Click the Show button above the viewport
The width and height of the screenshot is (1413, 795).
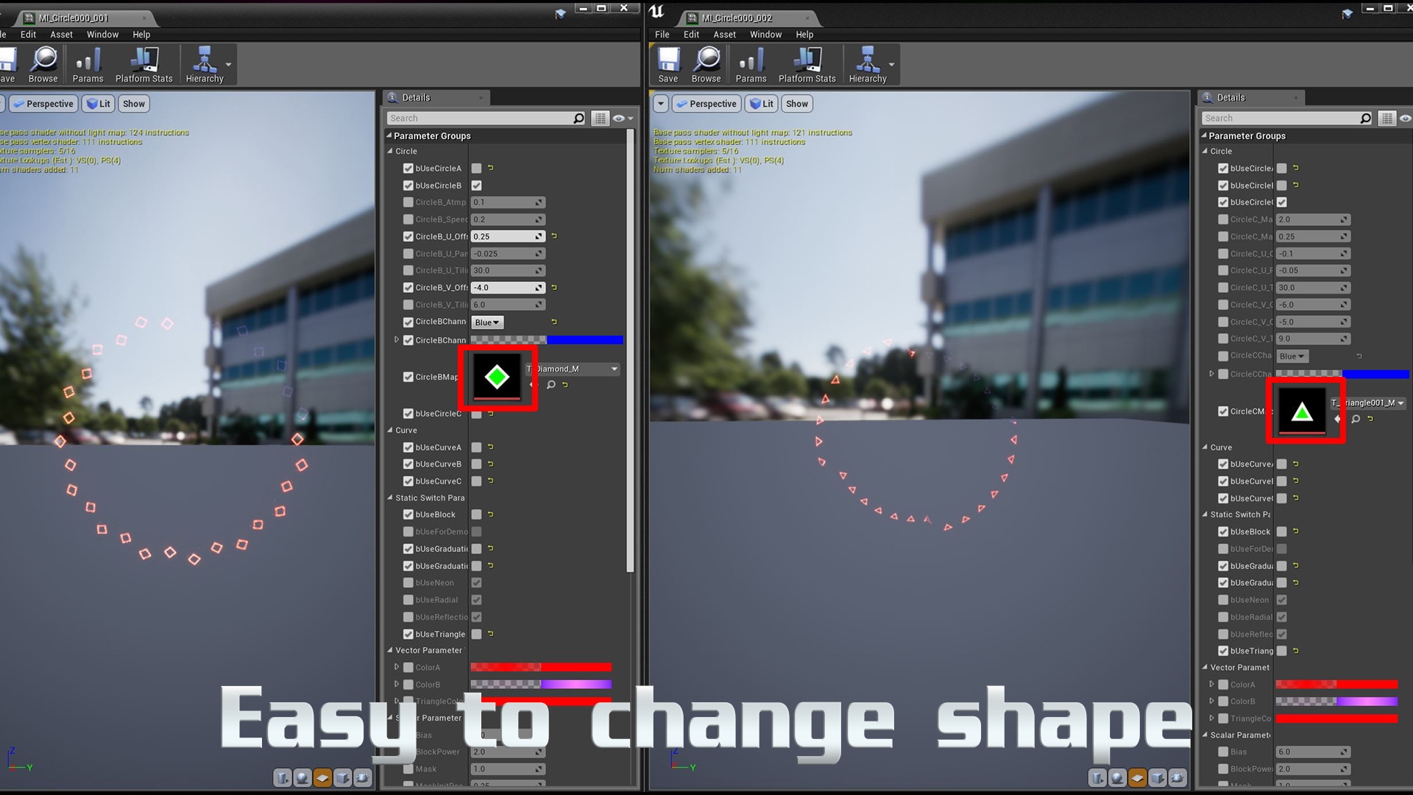(133, 104)
